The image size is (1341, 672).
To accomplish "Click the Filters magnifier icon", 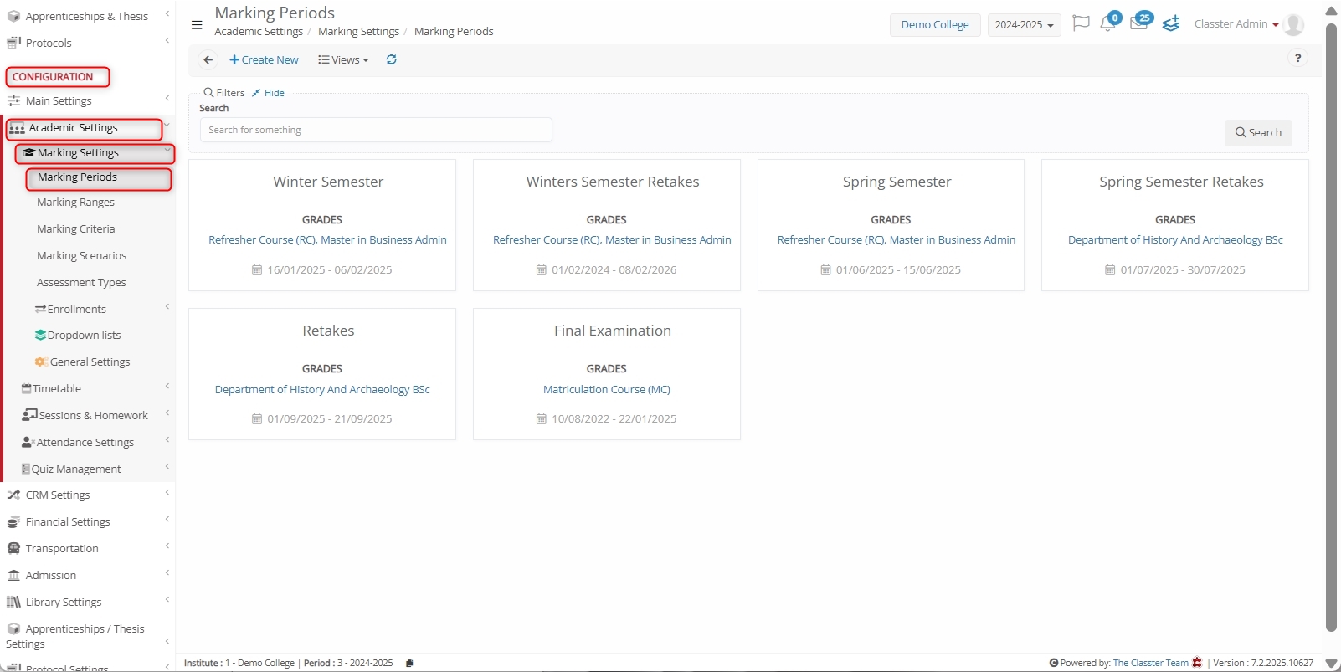I will [x=208, y=93].
